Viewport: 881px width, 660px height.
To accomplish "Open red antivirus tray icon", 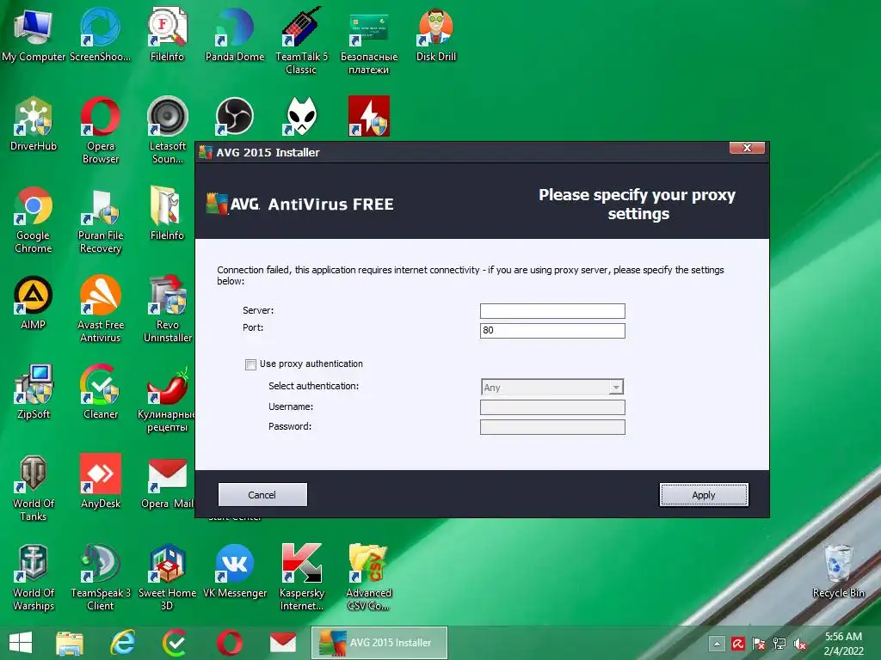I will (737, 644).
